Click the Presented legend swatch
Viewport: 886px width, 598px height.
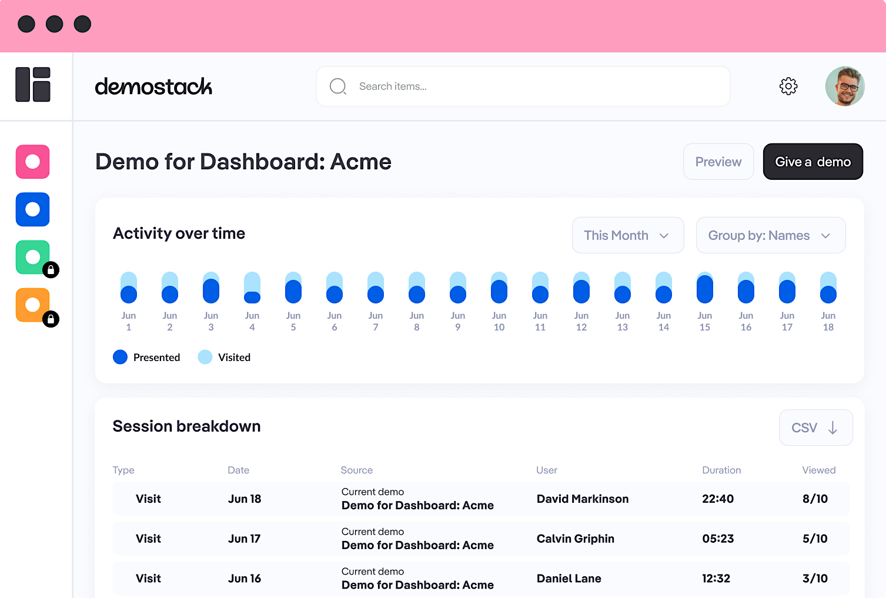pos(120,357)
